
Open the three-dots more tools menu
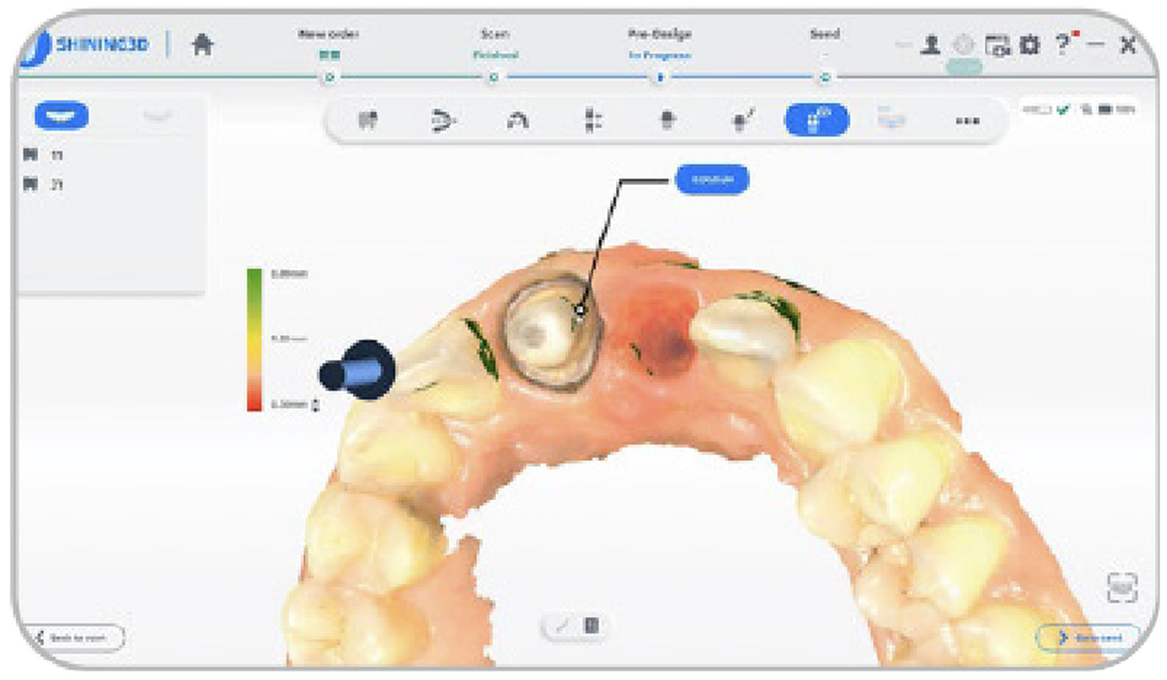tap(967, 121)
